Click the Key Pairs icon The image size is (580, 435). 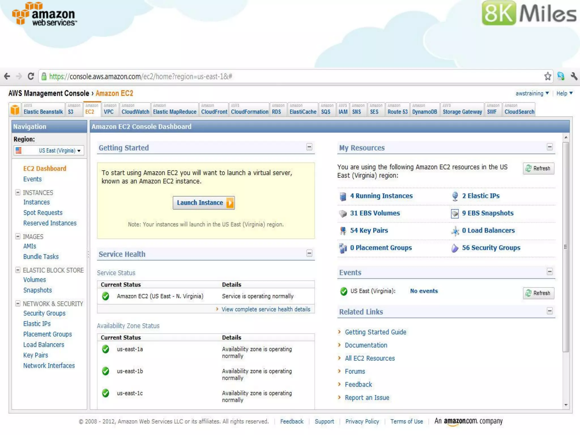pos(343,231)
